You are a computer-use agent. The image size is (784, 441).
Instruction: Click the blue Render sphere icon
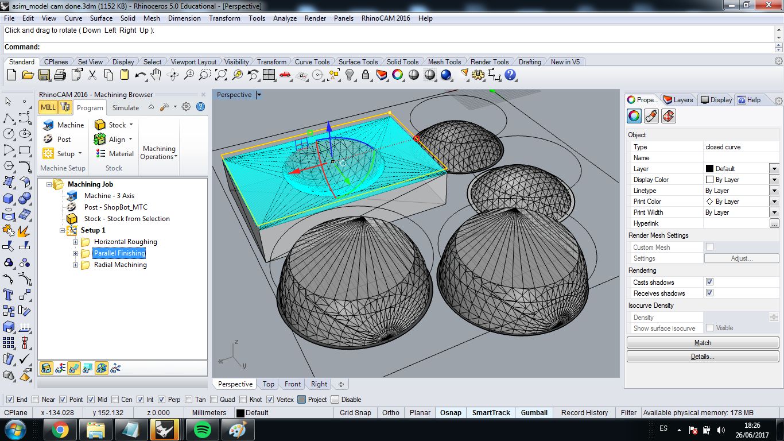(x=446, y=75)
